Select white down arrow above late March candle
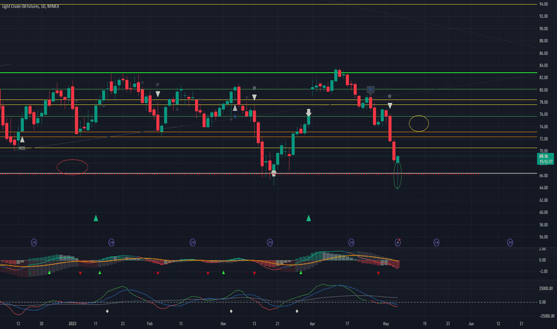 309,112
